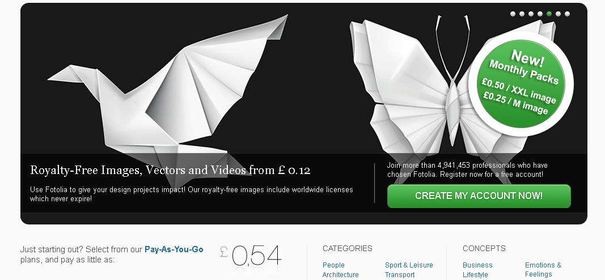
Task: Click the £0.54 price figure
Action: coord(251,256)
